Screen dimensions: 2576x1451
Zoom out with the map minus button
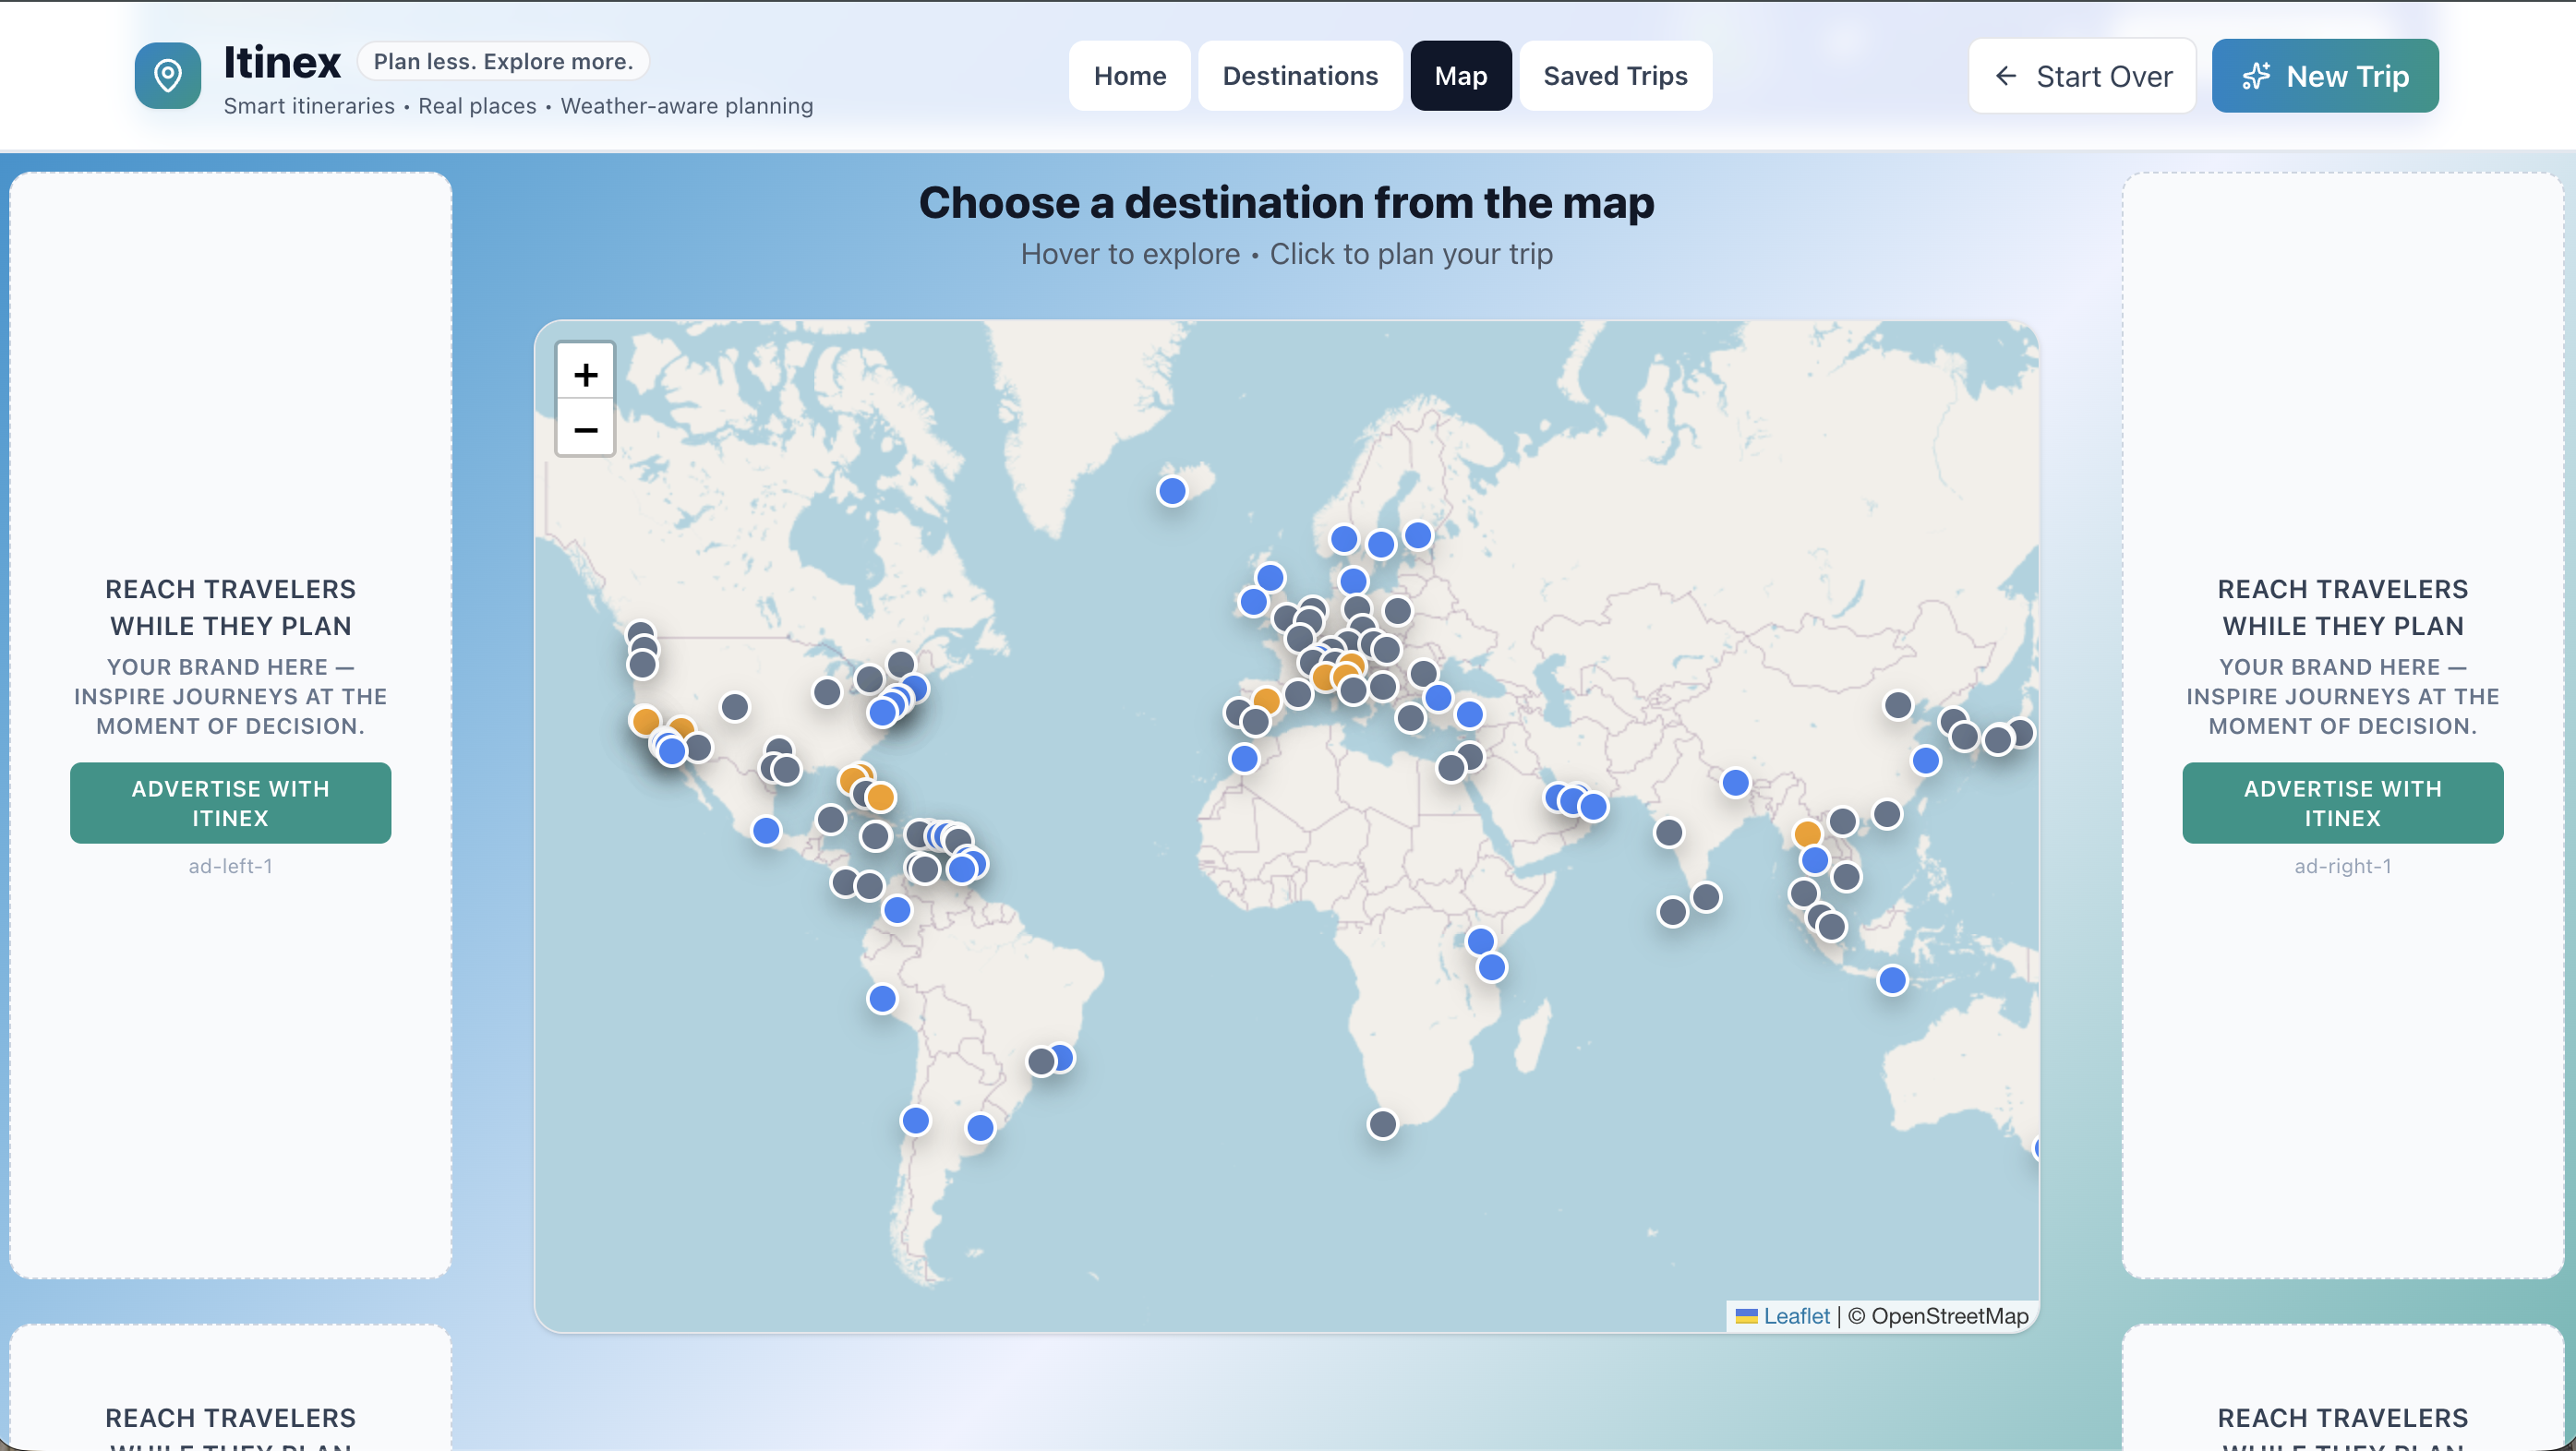tap(585, 430)
